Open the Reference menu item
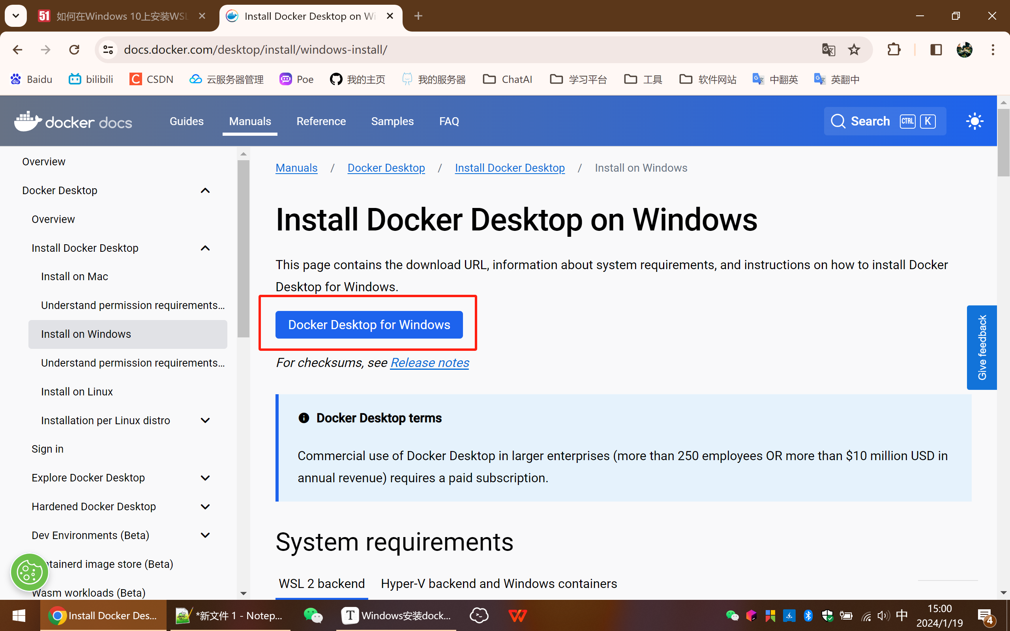 [321, 121]
